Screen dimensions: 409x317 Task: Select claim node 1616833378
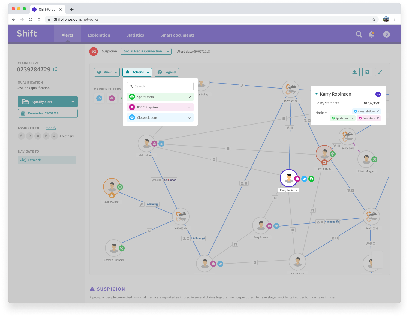(181, 217)
